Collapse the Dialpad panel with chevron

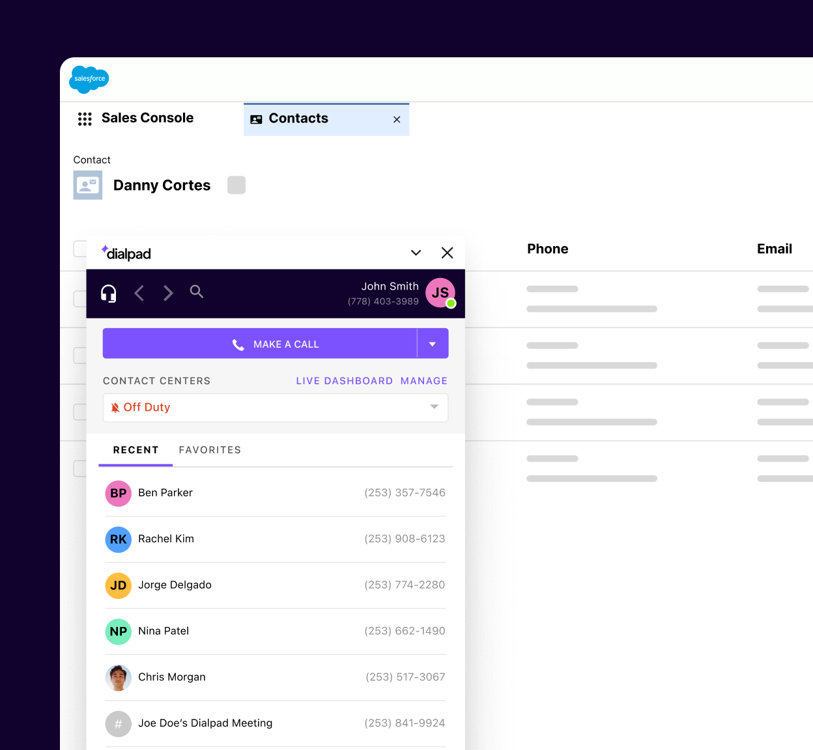pos(416,253)
